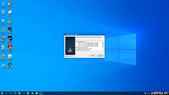Image resolution: width=169 pixels, height=95 pixels.
Task: Select the blue video camera desktop shortcut
Action: [x=10, y=40]
